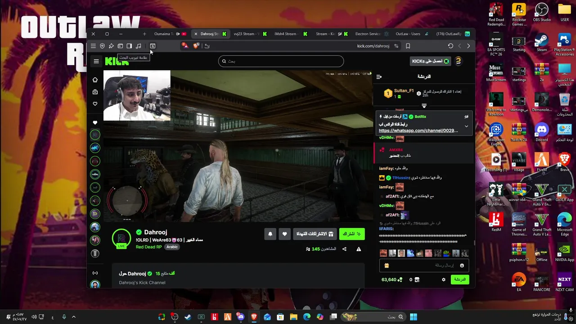This screenshot has width=576, height=324.
Task: Open the RedM desktop icon
Action: coord(496,223)
